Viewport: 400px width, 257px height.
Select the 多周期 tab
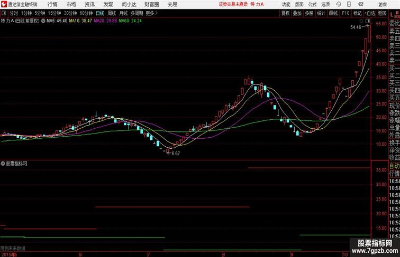coord(137,13)
